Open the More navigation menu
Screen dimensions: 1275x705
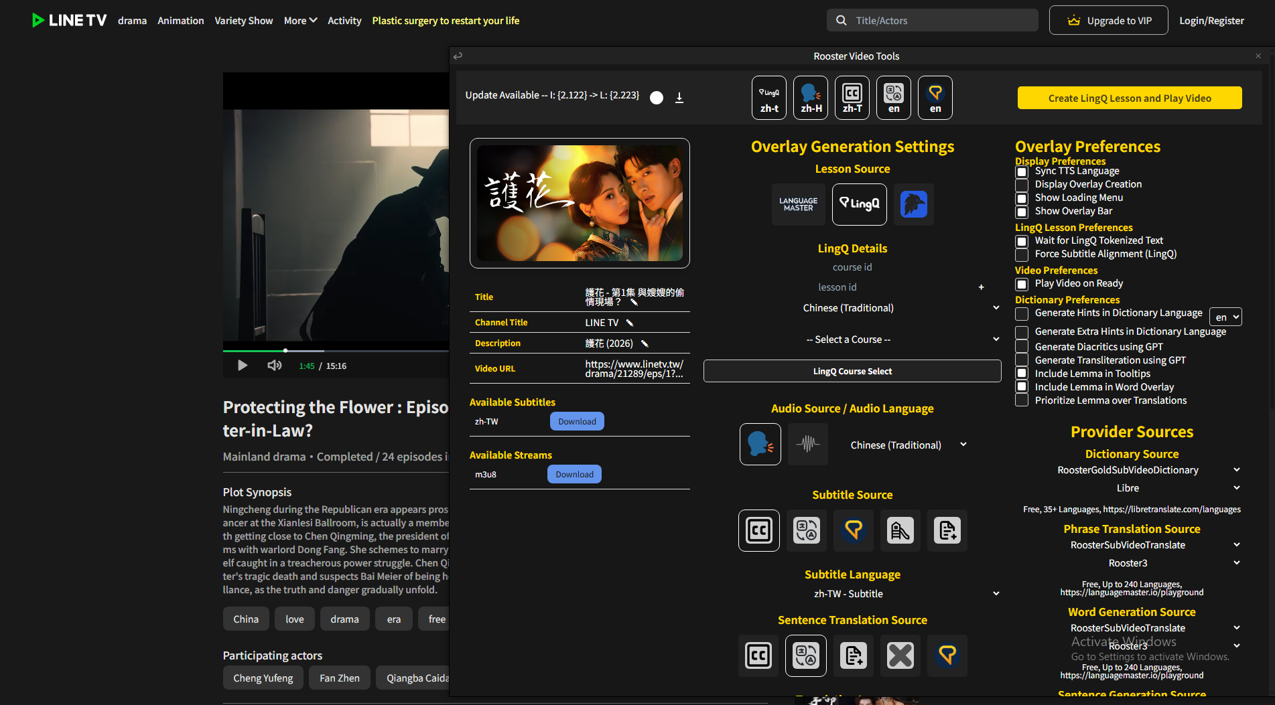299,21
